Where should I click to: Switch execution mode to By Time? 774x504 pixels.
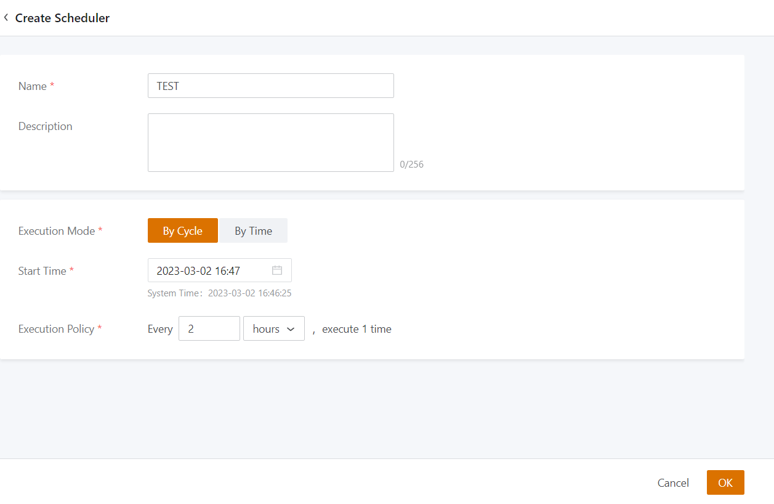pyautogui.click(x=253, y=230)
